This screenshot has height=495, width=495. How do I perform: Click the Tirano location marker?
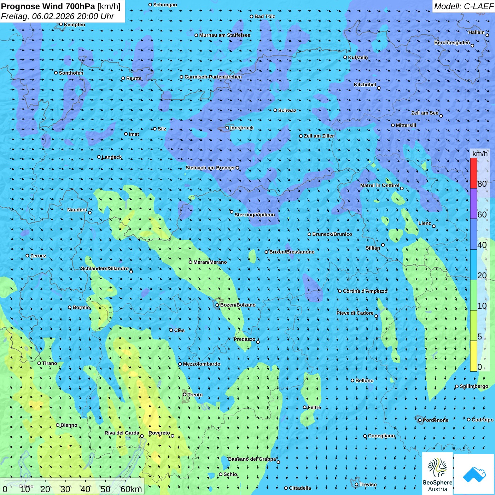tap(39, 363)
